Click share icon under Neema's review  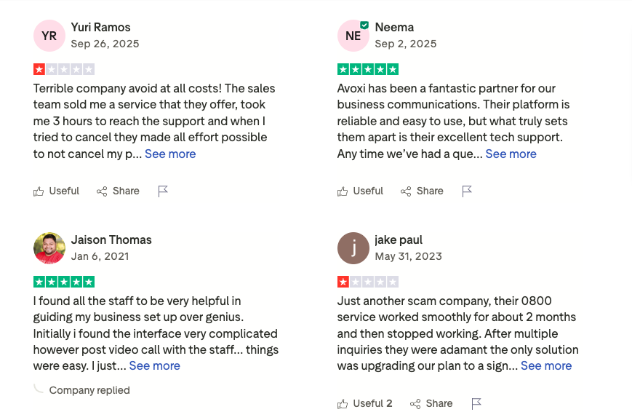click(x=406, y=191)
